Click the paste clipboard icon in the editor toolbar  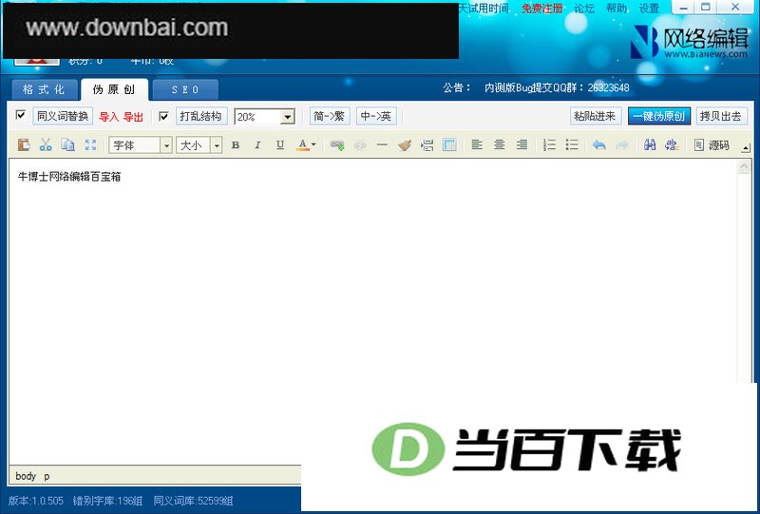pos(23,145)
